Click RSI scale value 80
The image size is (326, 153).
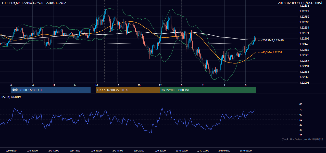pos(301,104)
